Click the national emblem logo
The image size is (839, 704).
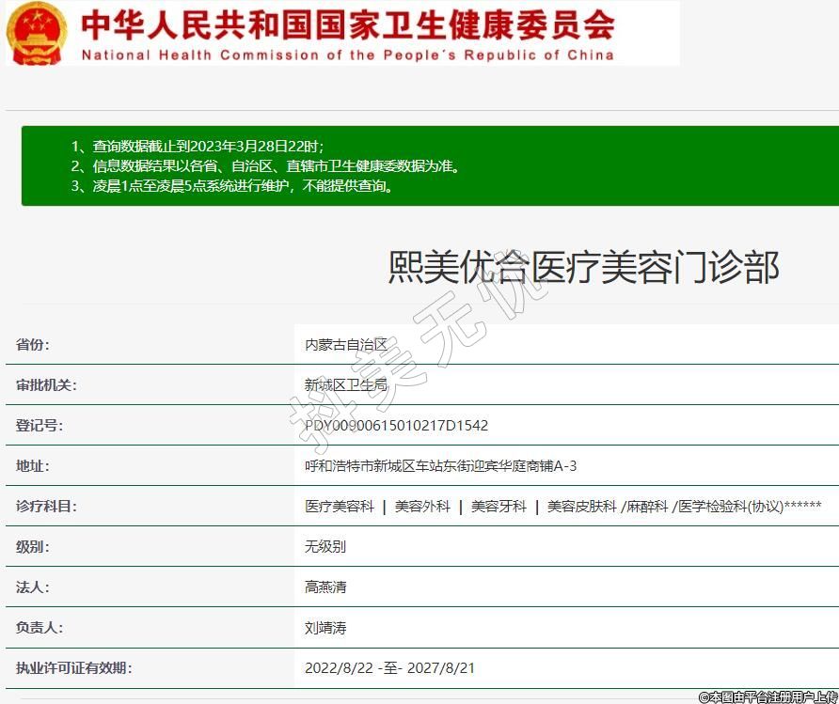38,33
